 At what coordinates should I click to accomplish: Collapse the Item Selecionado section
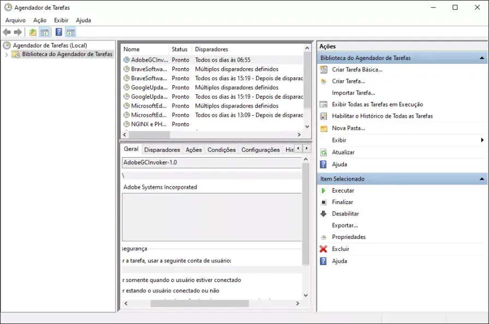[x=482, y=179]
